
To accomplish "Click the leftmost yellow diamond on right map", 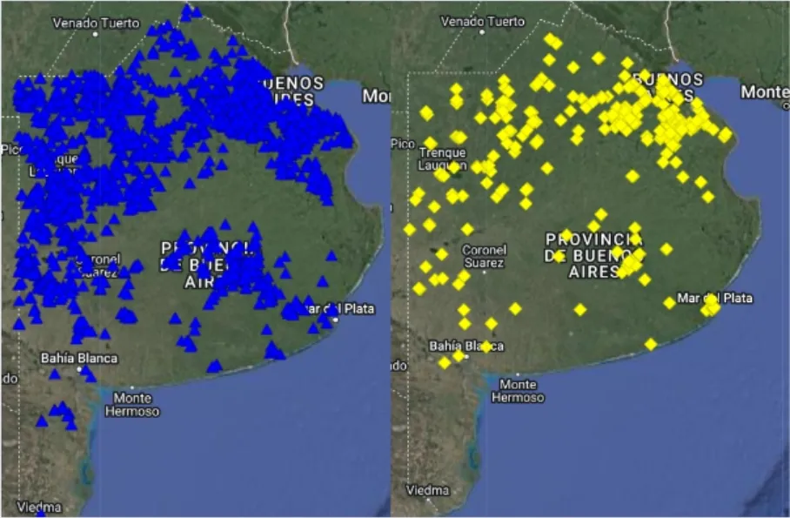I will pos(409,229).
